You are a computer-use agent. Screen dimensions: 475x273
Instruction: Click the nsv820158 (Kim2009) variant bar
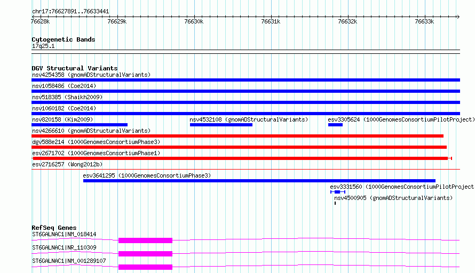coord(80,125)
